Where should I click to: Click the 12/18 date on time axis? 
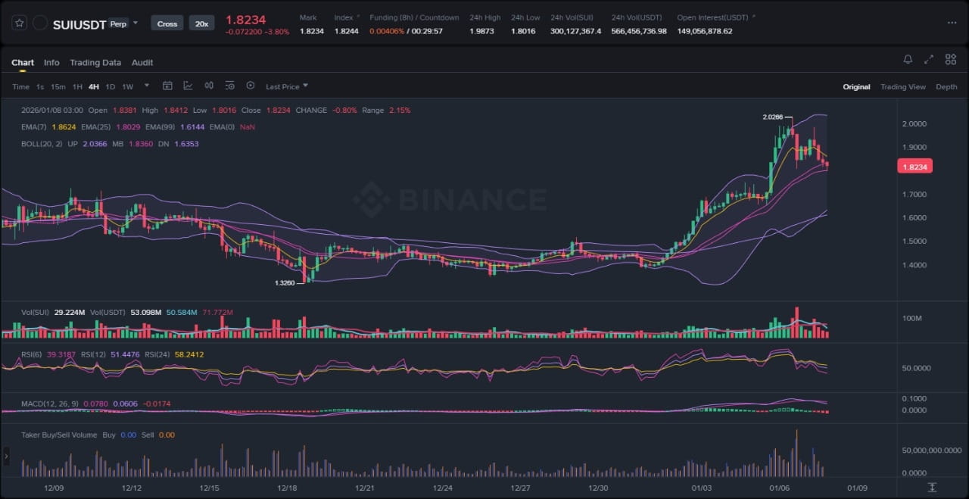pos(287,488)
